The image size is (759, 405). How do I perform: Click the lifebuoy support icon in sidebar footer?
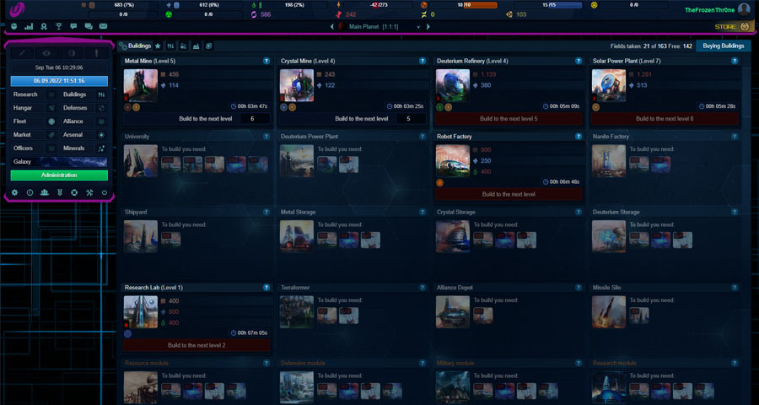coord(74,192)
